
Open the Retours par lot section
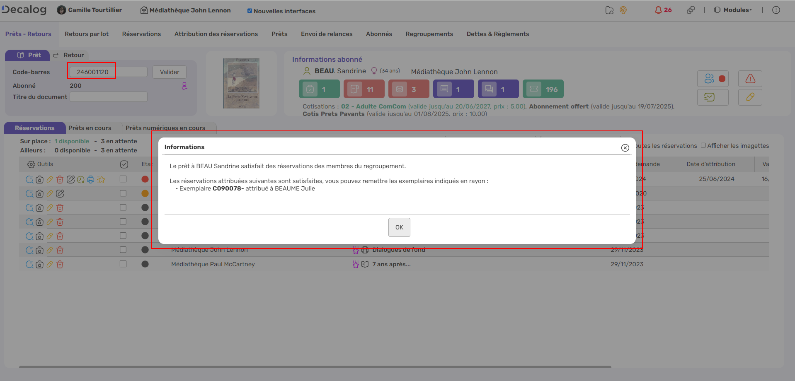(x=86, y=34)
